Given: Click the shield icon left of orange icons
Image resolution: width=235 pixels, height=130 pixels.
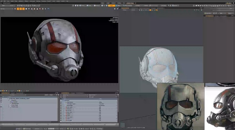Looking at the screenshot, I should tap(15, 9).
